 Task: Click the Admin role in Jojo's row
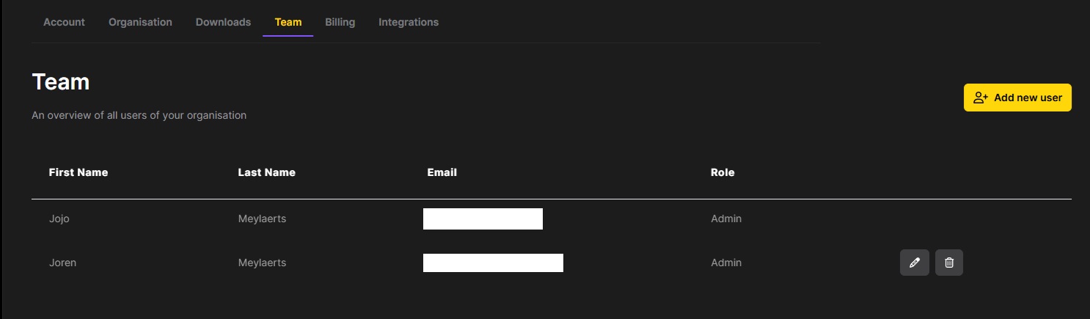(x=725, y=219)
